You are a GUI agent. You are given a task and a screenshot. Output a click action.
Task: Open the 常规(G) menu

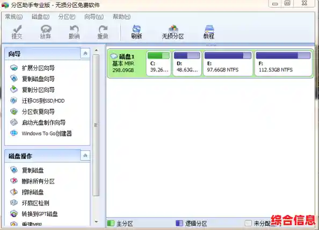(x=14, y=17)
